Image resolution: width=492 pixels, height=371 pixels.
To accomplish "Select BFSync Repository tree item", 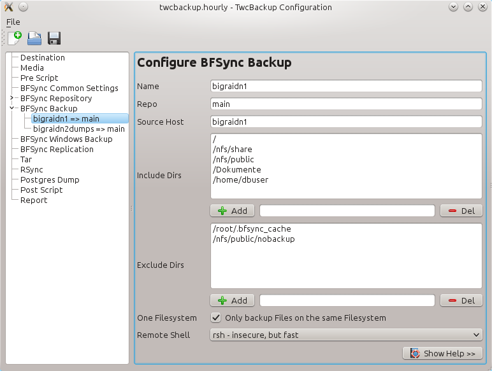I will point(56,99).
